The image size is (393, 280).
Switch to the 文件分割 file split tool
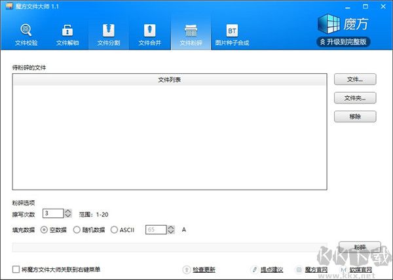109,35
